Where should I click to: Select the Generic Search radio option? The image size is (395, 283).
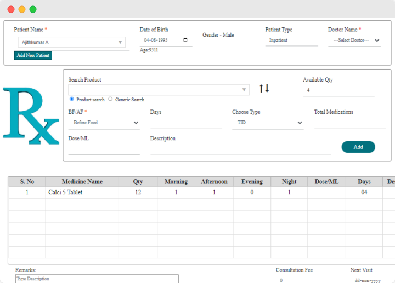[x=110, y=99]
